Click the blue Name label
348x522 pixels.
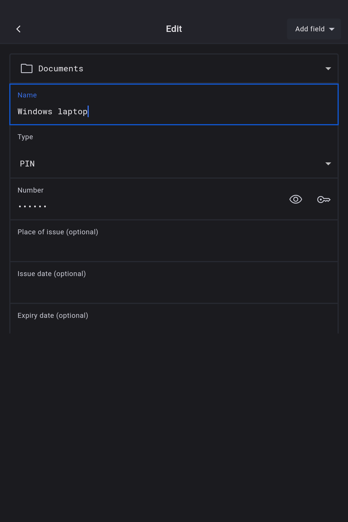(x=27, y=95)
